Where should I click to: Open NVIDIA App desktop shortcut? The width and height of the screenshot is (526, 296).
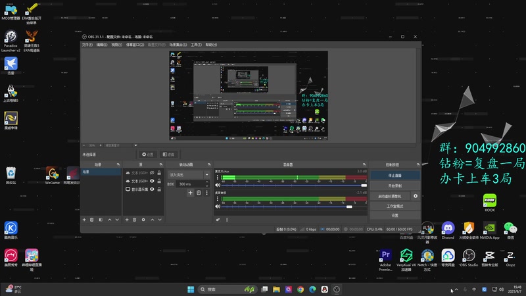pos(490,231)
